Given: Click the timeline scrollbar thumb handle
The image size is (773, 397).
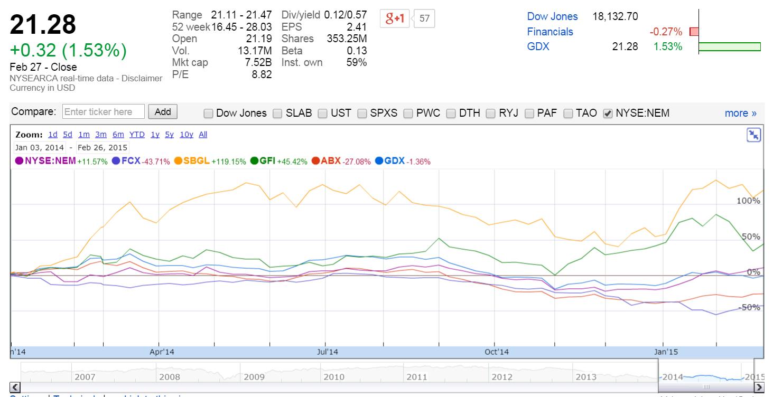Looking at the screenshot, I should click(706, 387).
